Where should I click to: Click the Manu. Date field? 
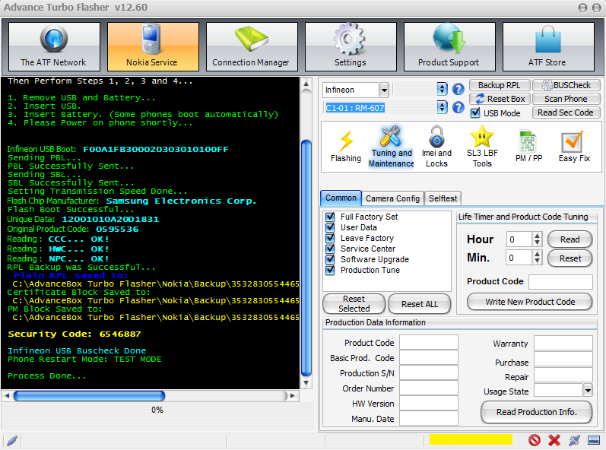tap(429, 419)
